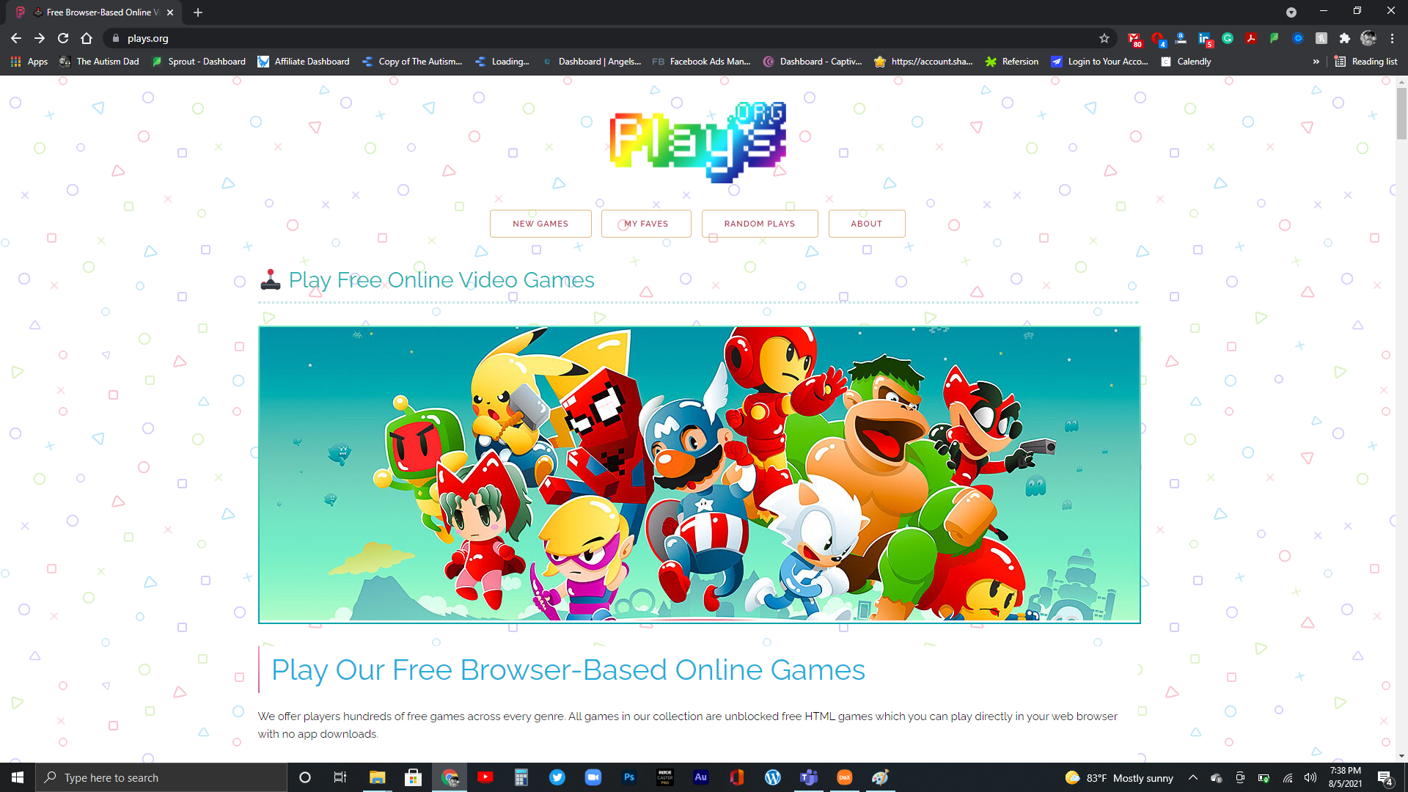
Task: Launch Zoom from taskbar
Action: (x=593, y=777)
